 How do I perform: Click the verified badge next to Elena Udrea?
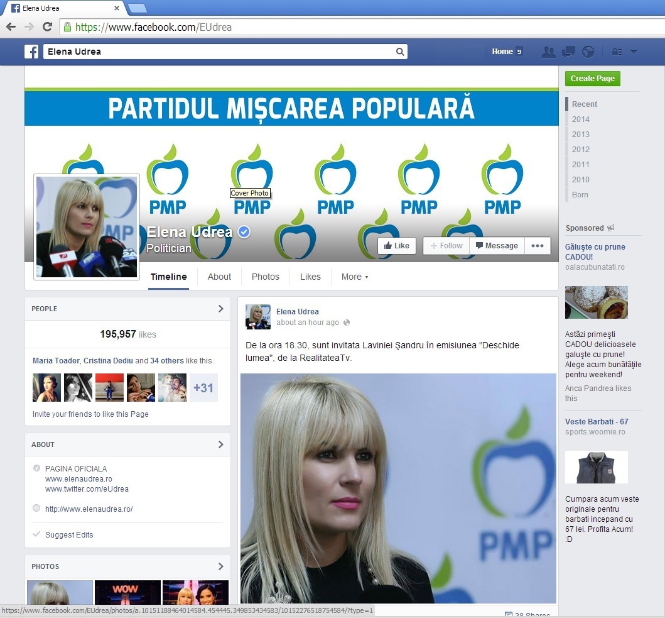(x=244, y=232)
